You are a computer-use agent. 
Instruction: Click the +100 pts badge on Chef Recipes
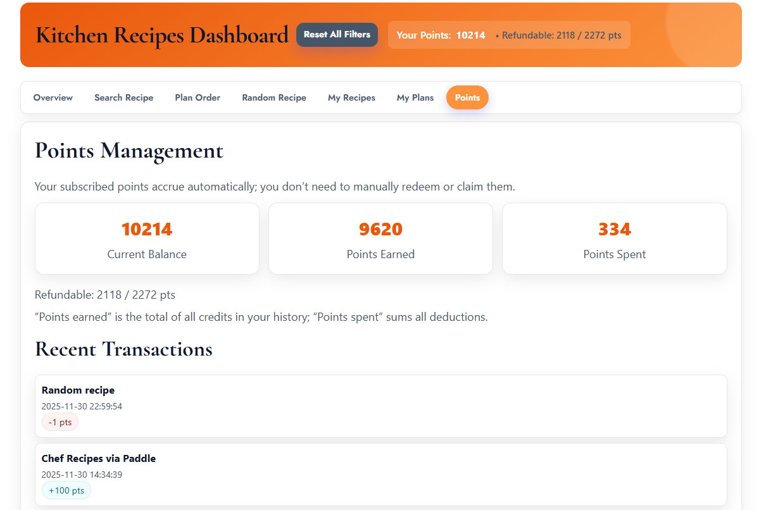pyautogui.click(x=66, y=490)
